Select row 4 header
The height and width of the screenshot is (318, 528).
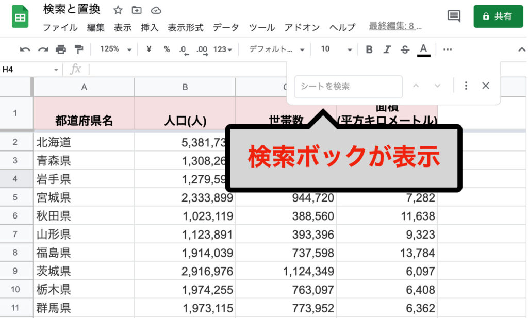tap(15, 179)
